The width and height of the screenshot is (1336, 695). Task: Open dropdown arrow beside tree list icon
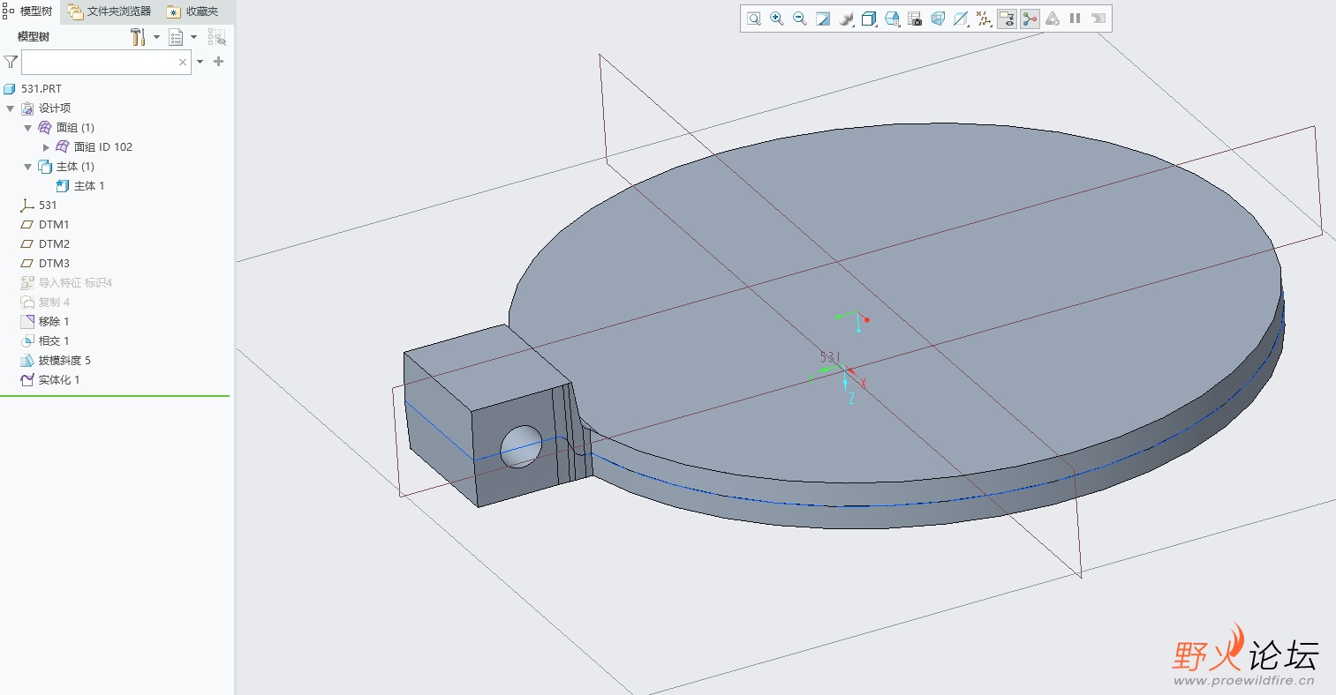click(x=194, y=37)
